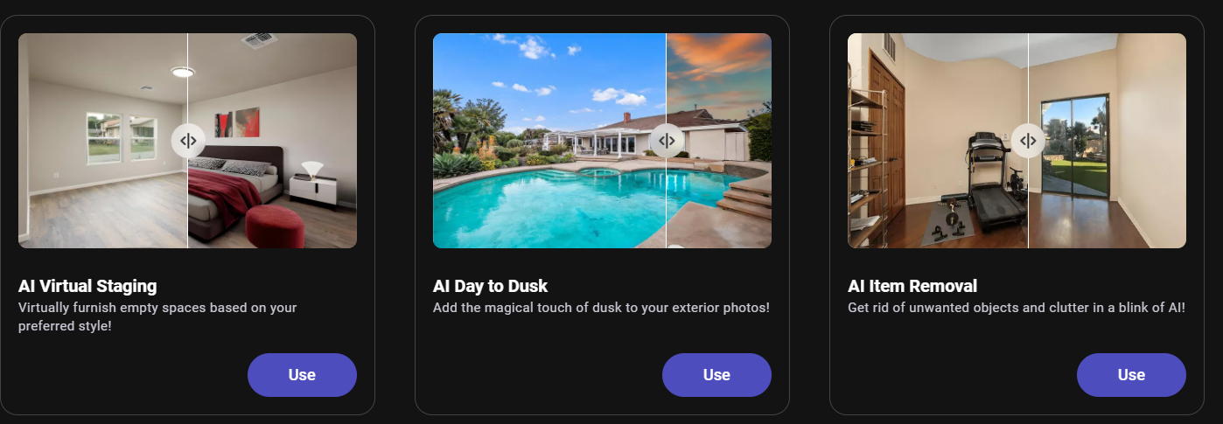Click the compare slider handle on the bedroom staging image
The image size is (1223, 424).
(188, 140)
